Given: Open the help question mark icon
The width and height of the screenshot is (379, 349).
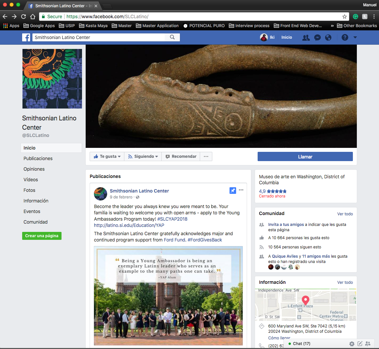Looking at the screenshot, I should (x=345, y=37).
